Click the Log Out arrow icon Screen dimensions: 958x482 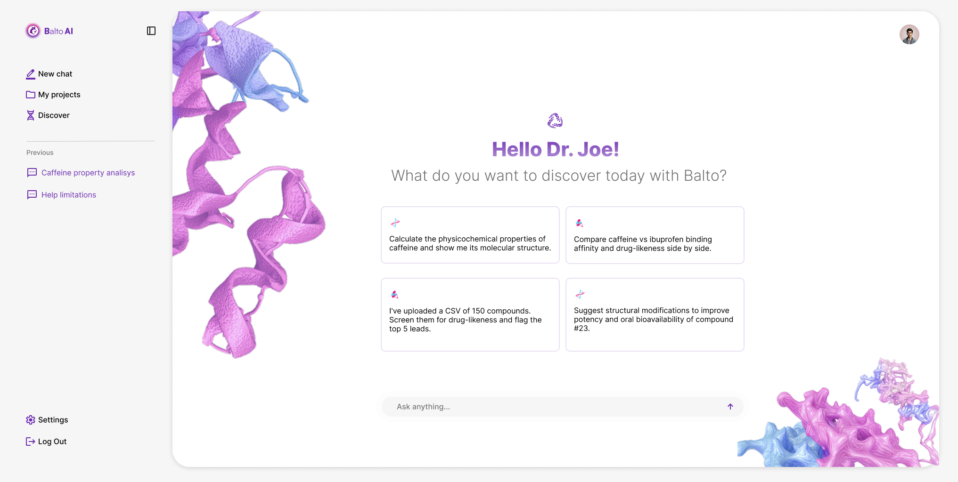click(x=30, y=441)
